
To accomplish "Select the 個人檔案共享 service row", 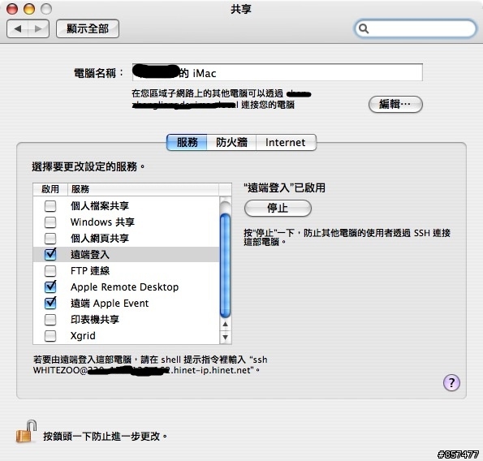I will 126,205.
